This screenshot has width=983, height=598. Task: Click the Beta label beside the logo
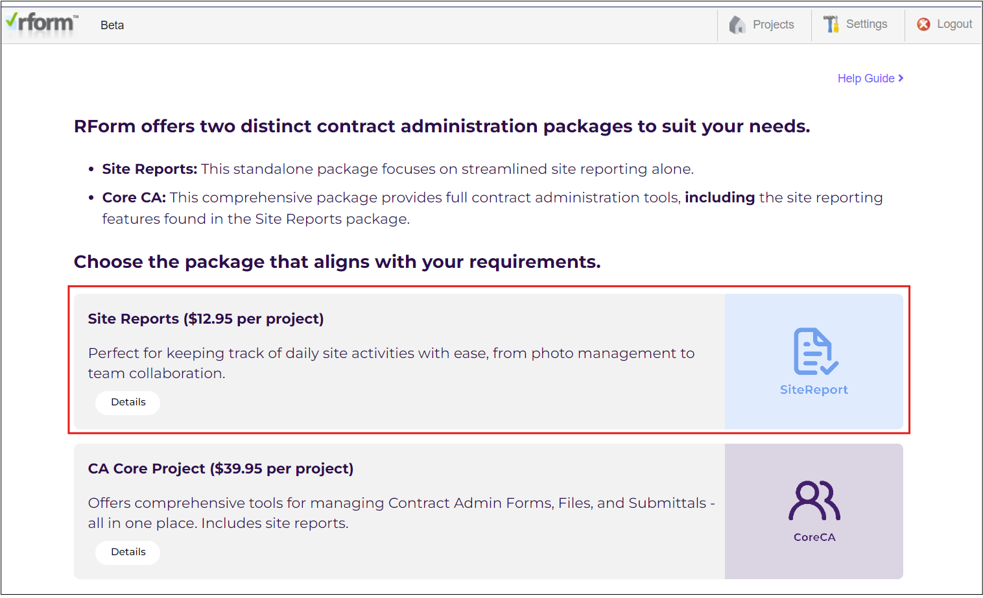point(112,25)
